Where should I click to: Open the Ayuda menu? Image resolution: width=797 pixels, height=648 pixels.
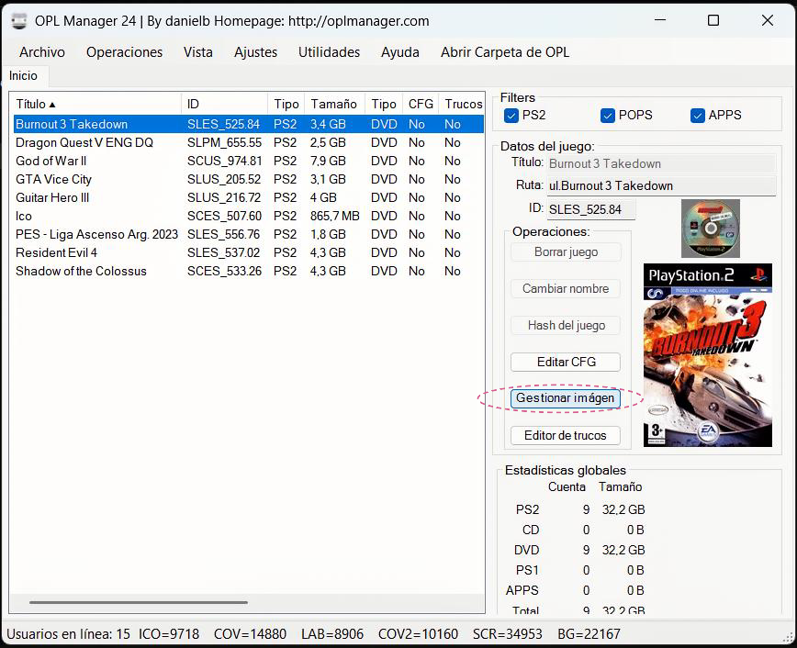point(399,52)
